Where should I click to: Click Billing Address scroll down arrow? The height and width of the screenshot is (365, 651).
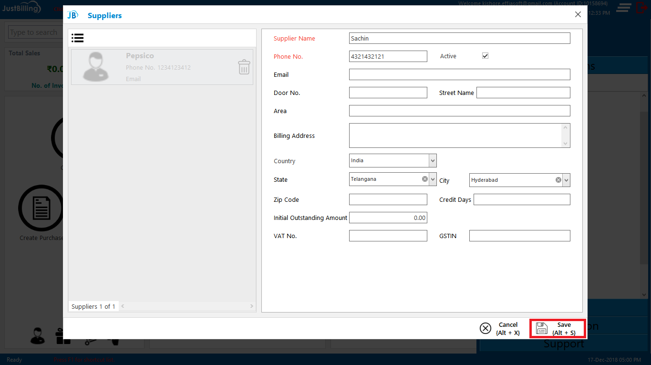tap(566, 144)
